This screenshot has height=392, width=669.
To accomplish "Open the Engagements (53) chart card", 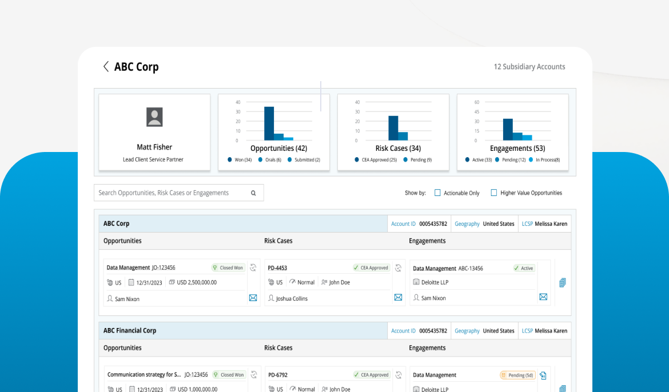I will (x=513, y=132).
